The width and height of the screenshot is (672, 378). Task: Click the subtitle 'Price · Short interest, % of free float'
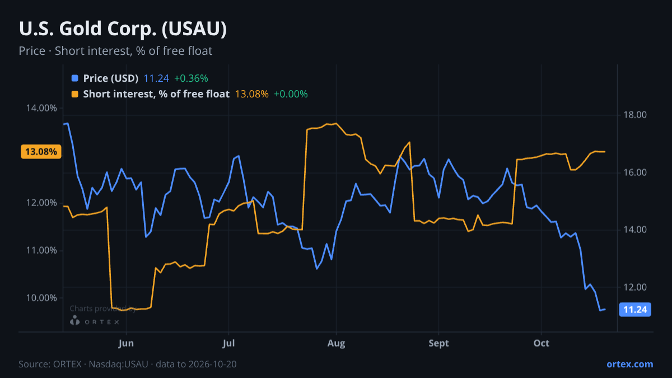pos(115,51)
